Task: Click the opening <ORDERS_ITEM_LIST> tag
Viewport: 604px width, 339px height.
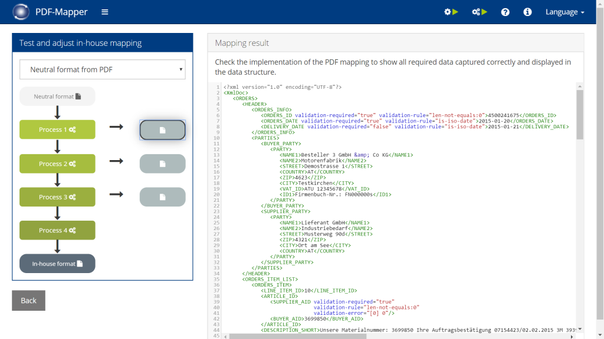Action: click(270, 279)
